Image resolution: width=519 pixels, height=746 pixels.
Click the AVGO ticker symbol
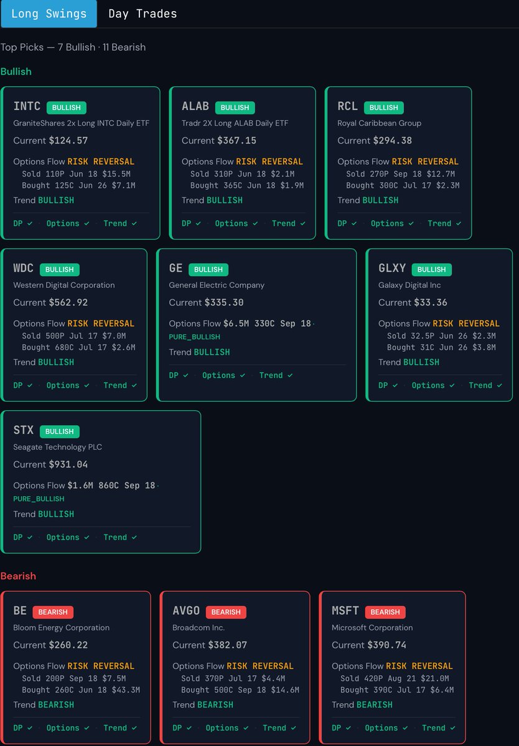point(186,611)
